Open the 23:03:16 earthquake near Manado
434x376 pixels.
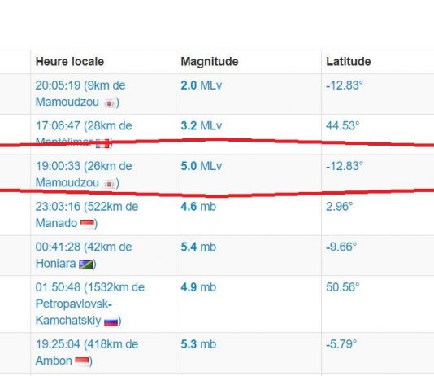(87, 215)
